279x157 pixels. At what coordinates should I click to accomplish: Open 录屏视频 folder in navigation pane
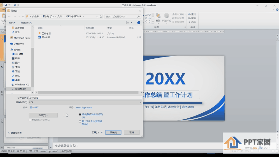tap(18, 28)
